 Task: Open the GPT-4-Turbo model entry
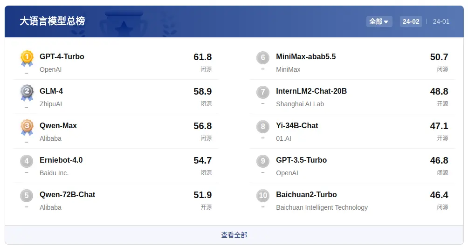point(62,57)
